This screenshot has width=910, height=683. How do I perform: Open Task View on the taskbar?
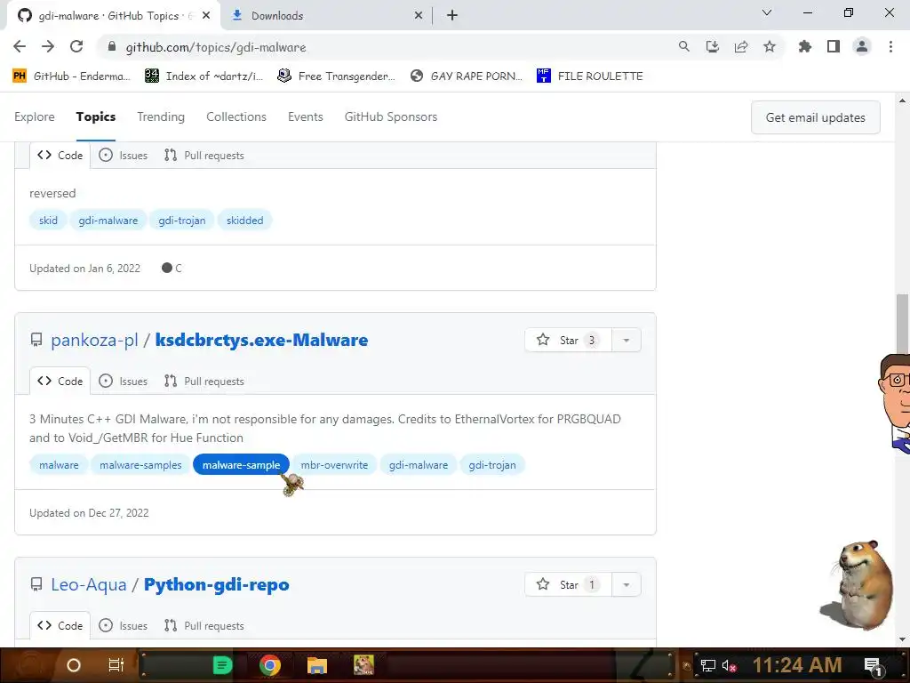click(116, 665)
